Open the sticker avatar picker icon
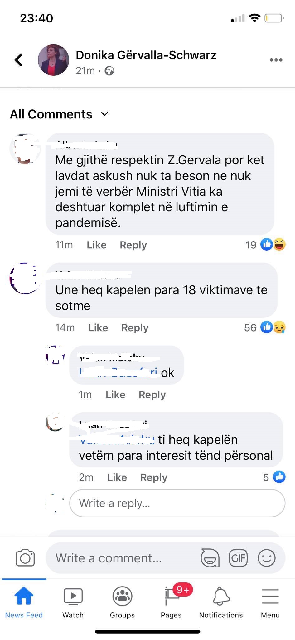The width and height of the screenshot is (295, 640). [210, 558]
